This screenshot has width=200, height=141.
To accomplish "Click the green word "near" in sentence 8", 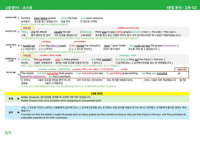I will tap(83, 18).
